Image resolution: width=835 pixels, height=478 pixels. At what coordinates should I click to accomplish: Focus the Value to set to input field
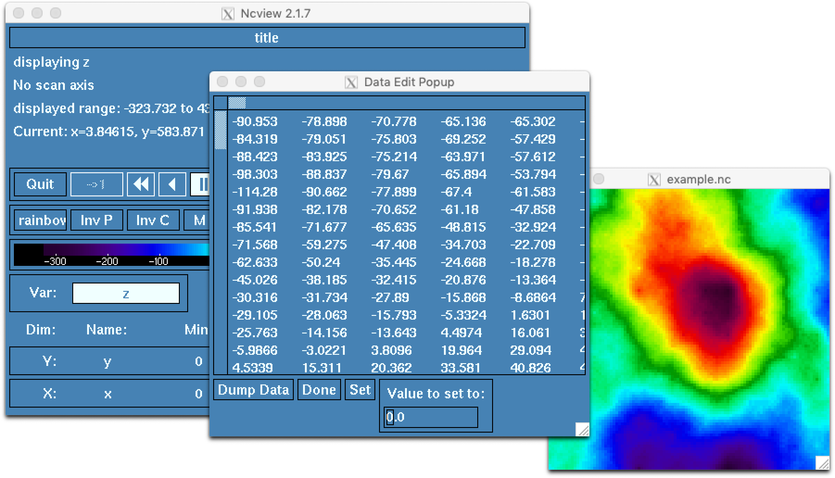tap(431, 417)
